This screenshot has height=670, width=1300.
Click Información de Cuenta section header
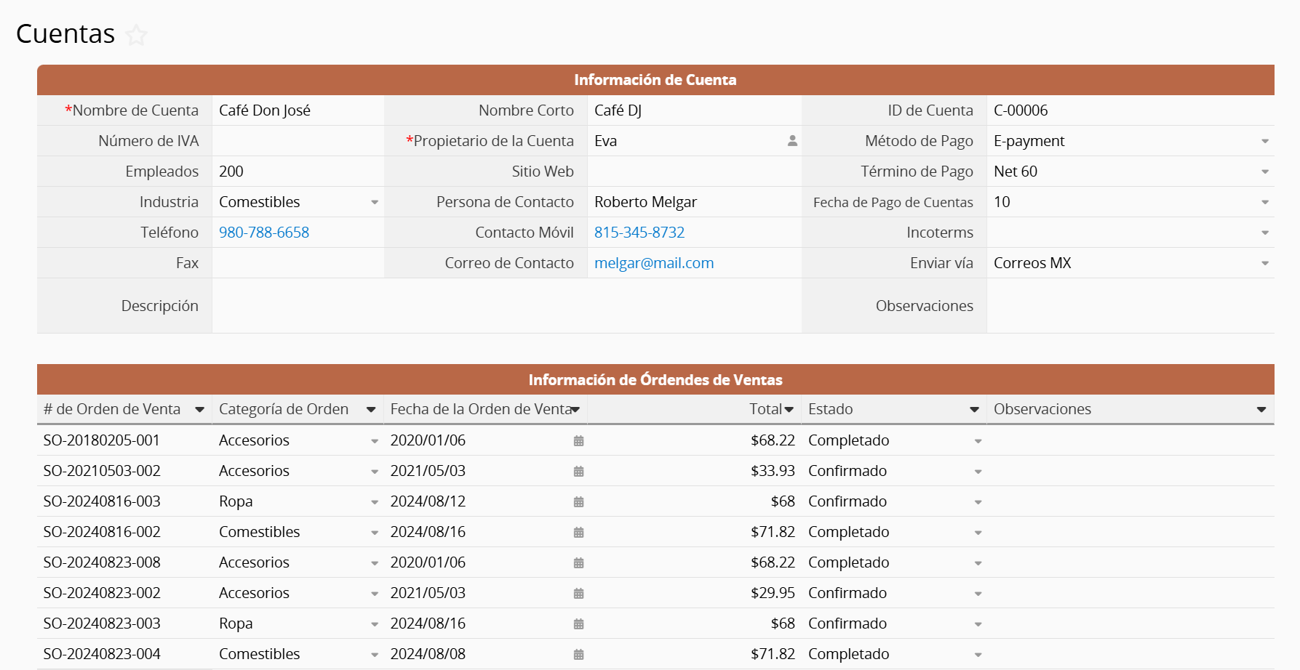click(x=655, y=80)
